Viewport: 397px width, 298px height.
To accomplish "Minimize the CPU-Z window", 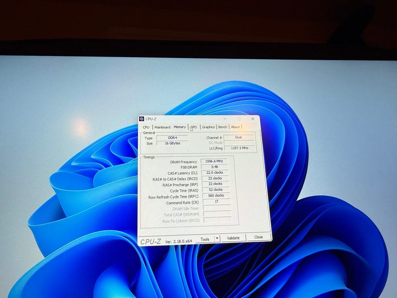I will tap(225, 119).
